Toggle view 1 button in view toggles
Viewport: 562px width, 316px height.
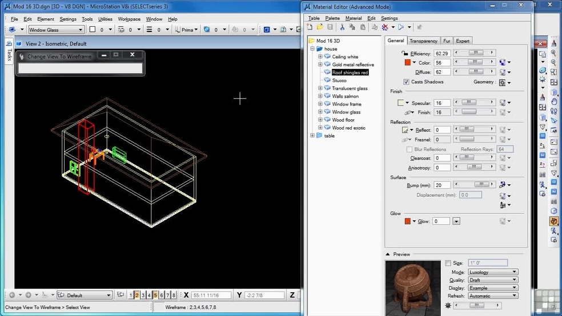(x=131, y=295)
